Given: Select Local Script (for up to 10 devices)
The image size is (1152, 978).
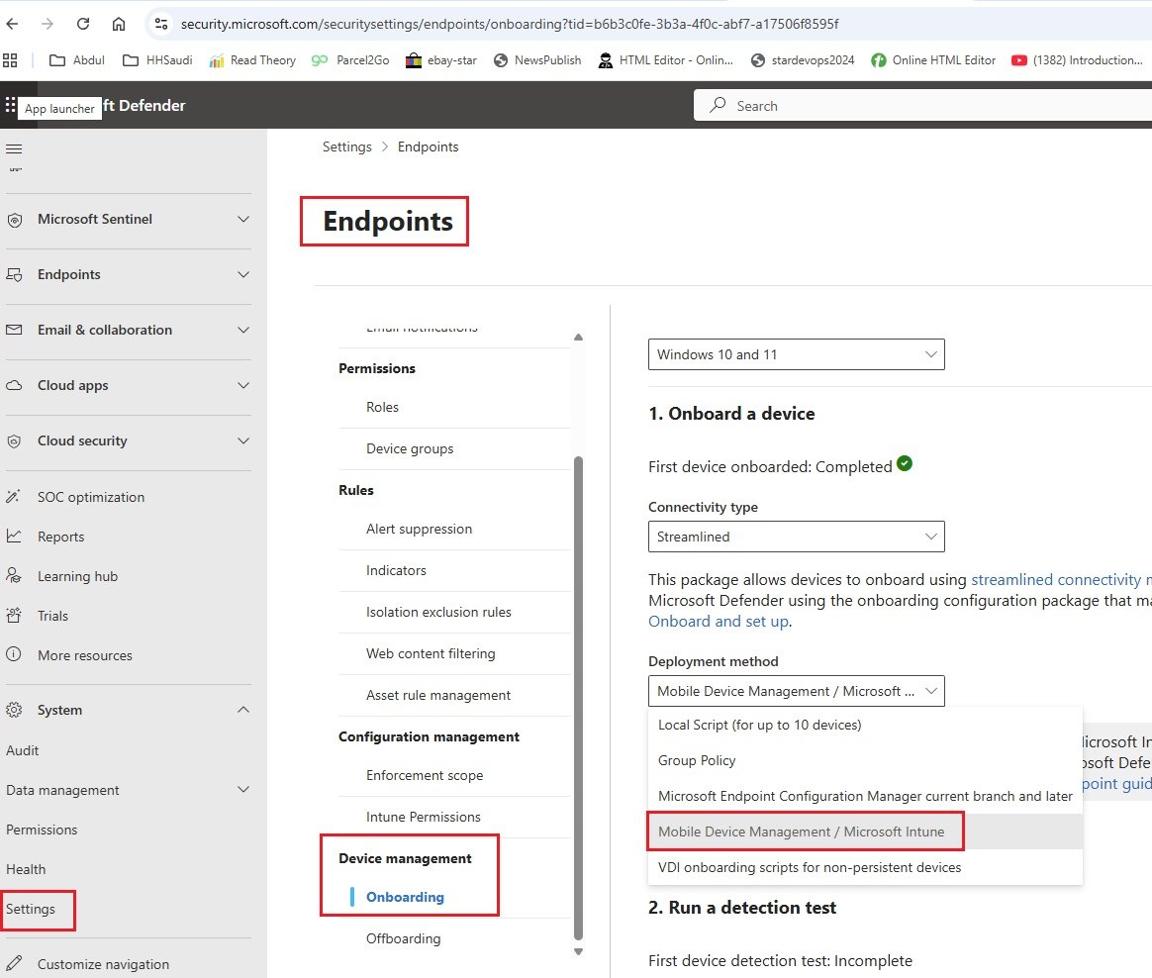Looking at the screenshot, I should [x=865, y=726].
